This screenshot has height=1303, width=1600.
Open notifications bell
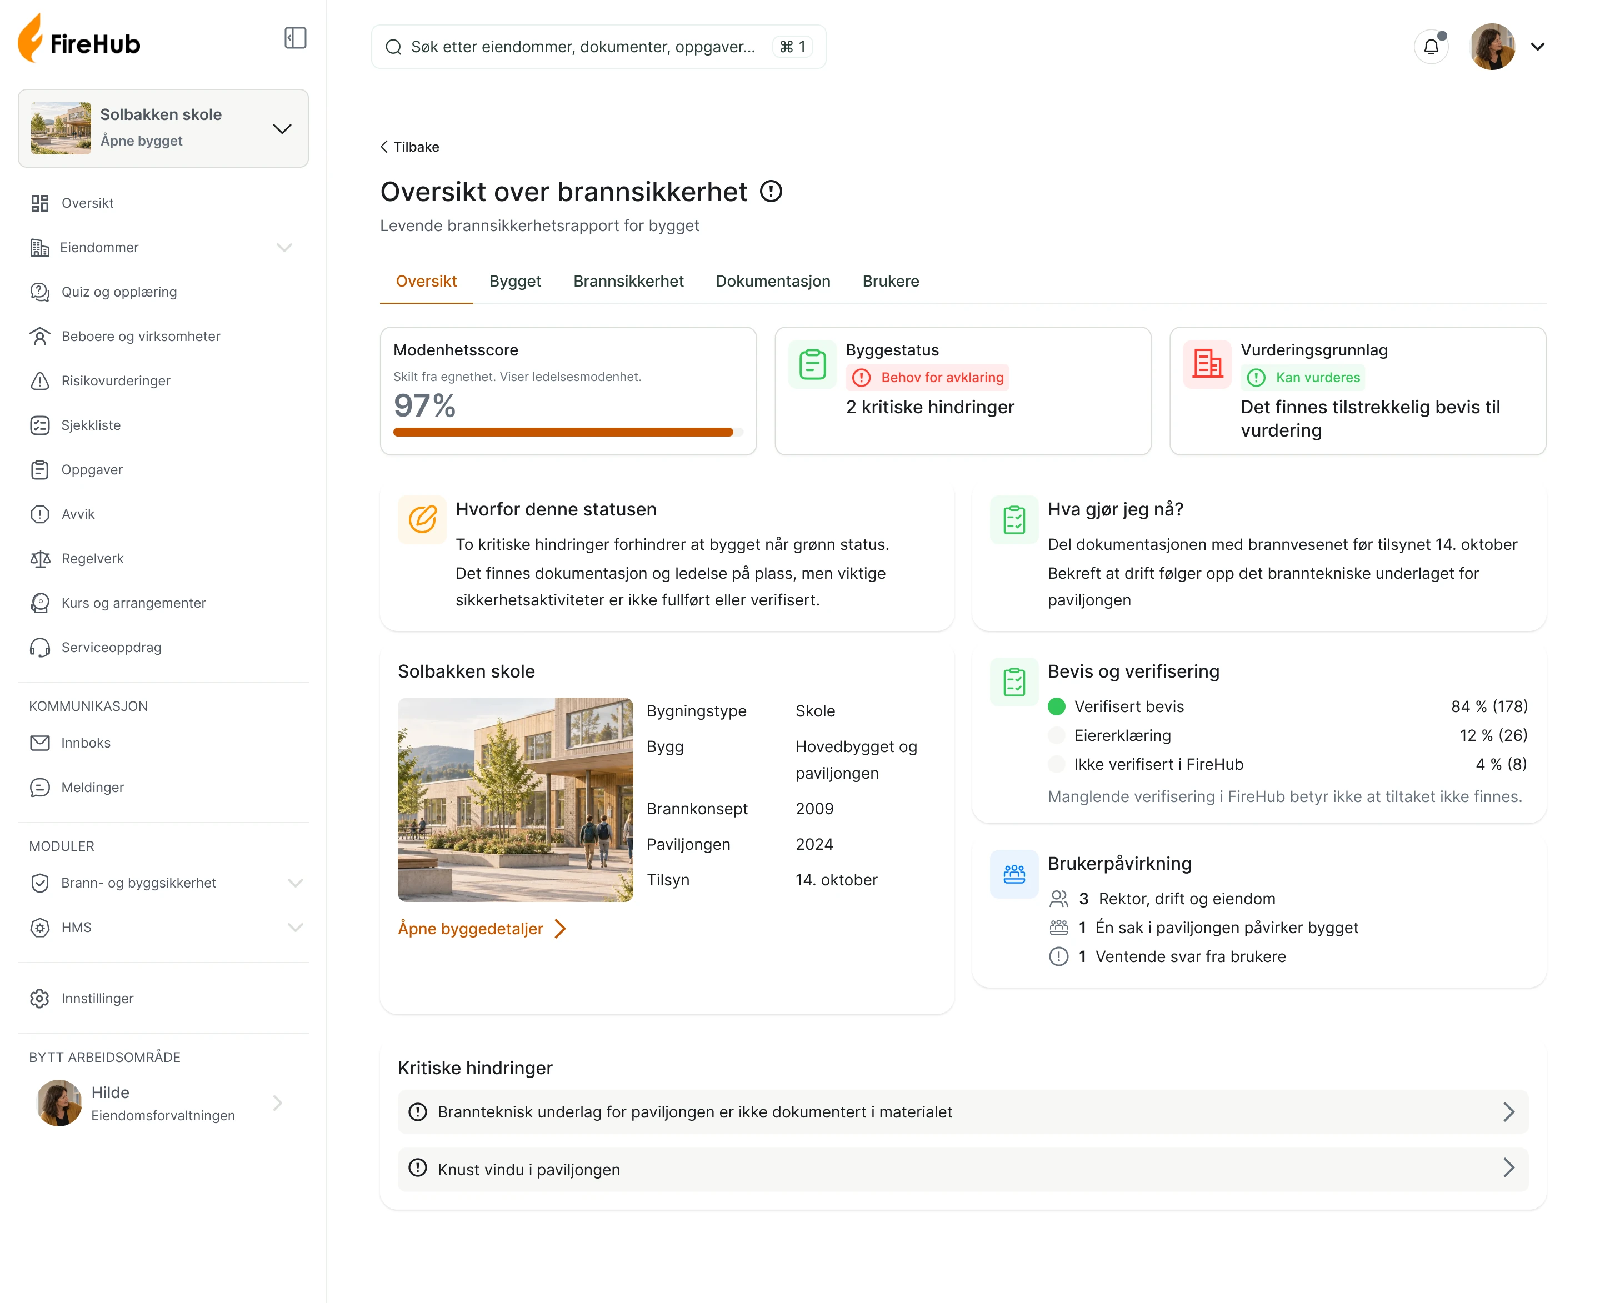[1431, 47]
